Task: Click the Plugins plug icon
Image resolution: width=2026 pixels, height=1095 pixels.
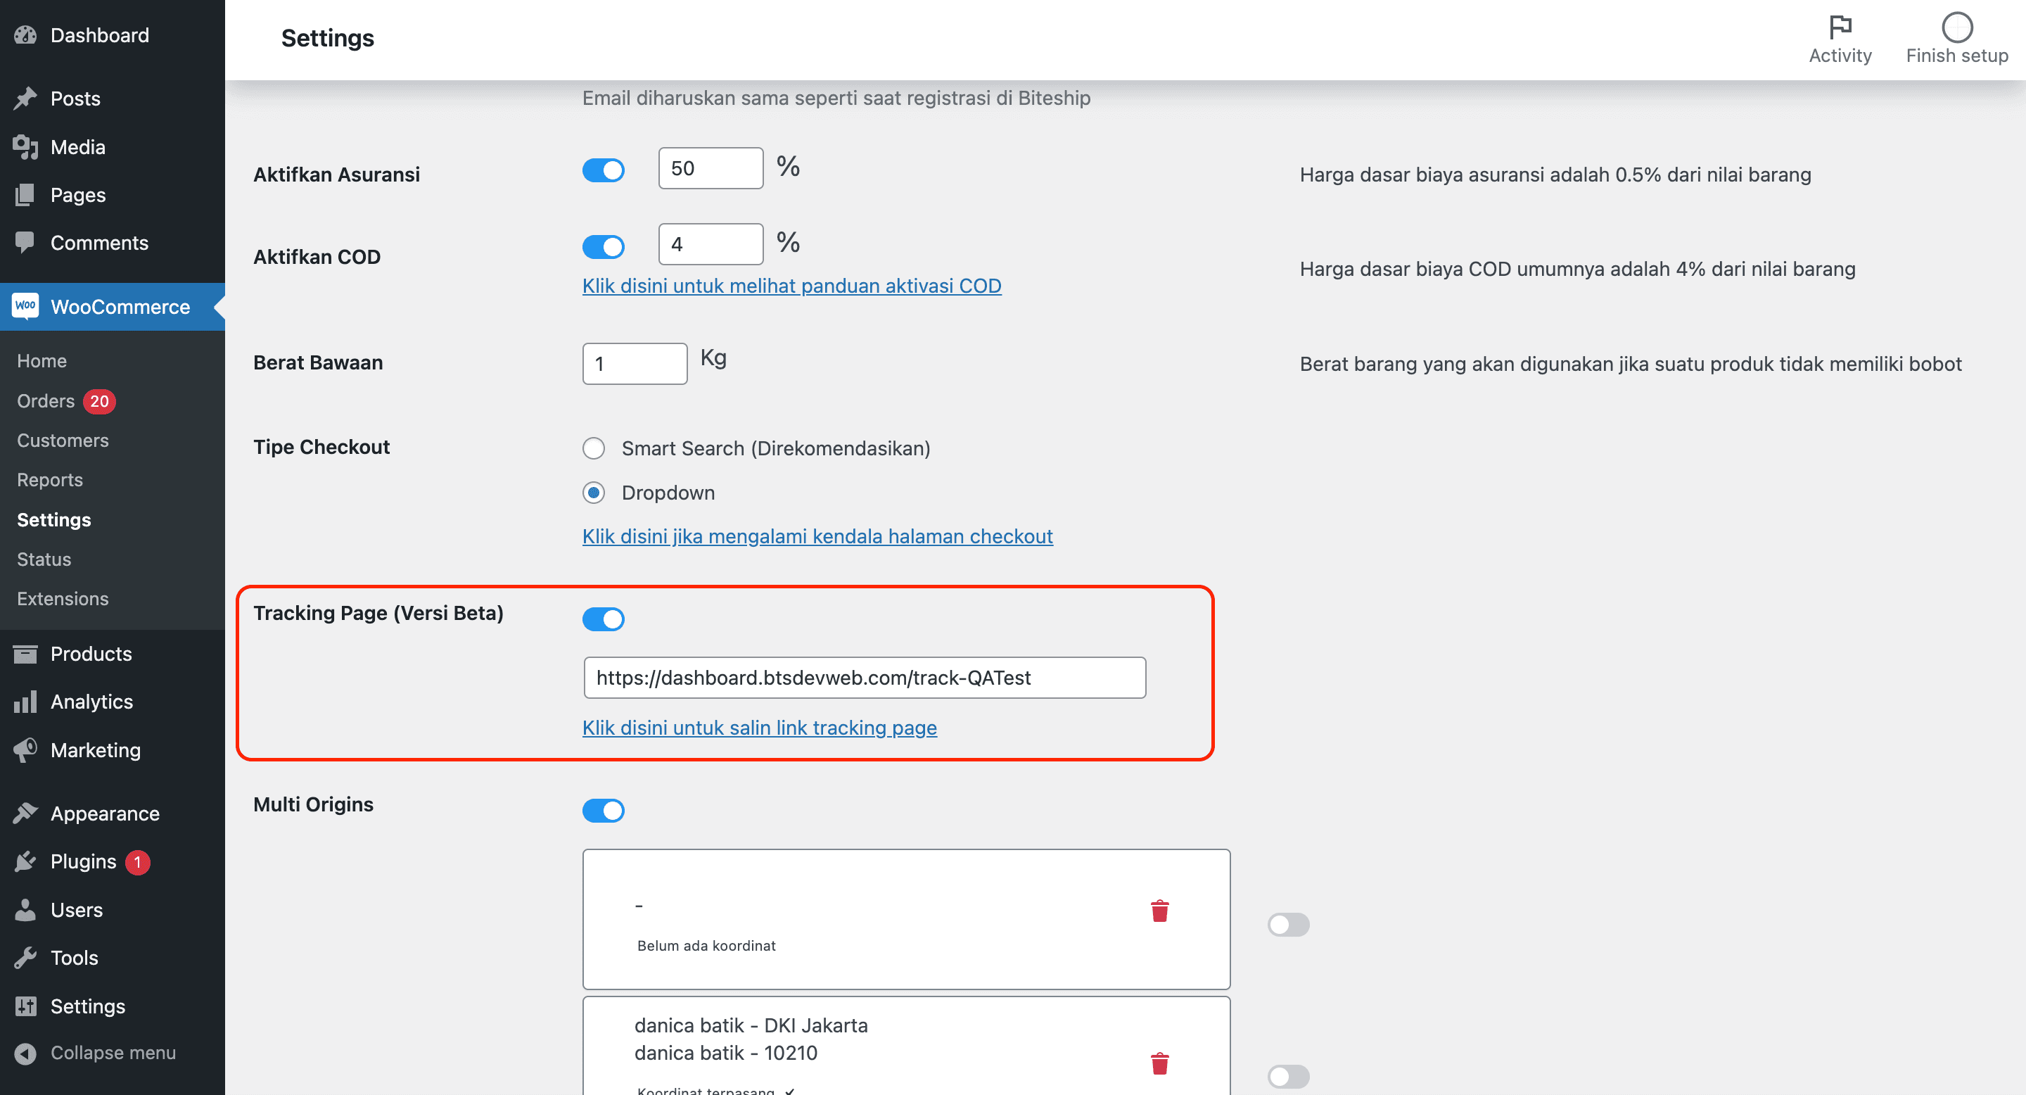Action: click(x=25, y=861)
